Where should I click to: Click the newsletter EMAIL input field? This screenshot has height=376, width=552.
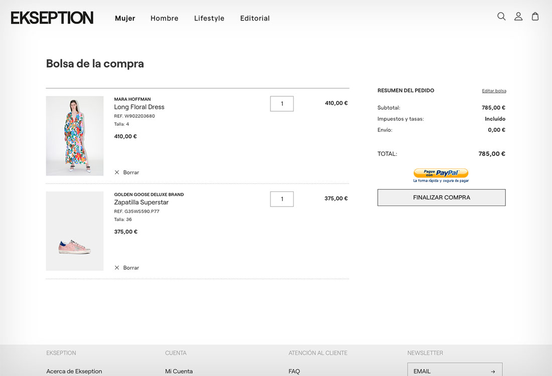click(x=447, y=371)
